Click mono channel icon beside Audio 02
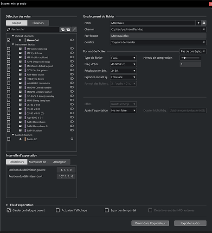Viewport: 212px width, 233px height. point(72,139)
